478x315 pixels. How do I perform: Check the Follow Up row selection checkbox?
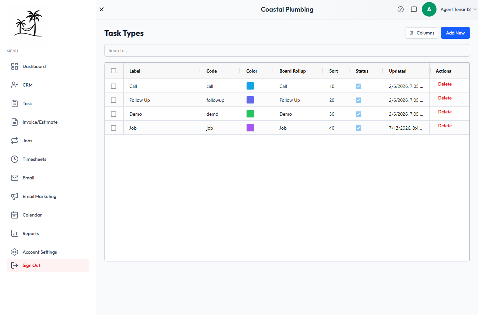click(114, 100)
